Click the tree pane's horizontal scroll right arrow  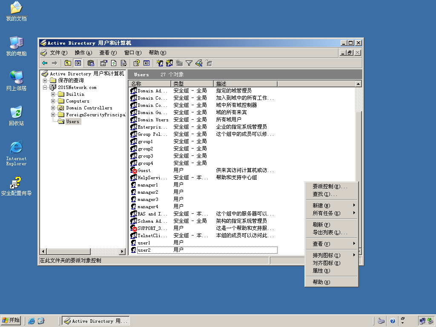pyautogui.click(x=122, y=251)
